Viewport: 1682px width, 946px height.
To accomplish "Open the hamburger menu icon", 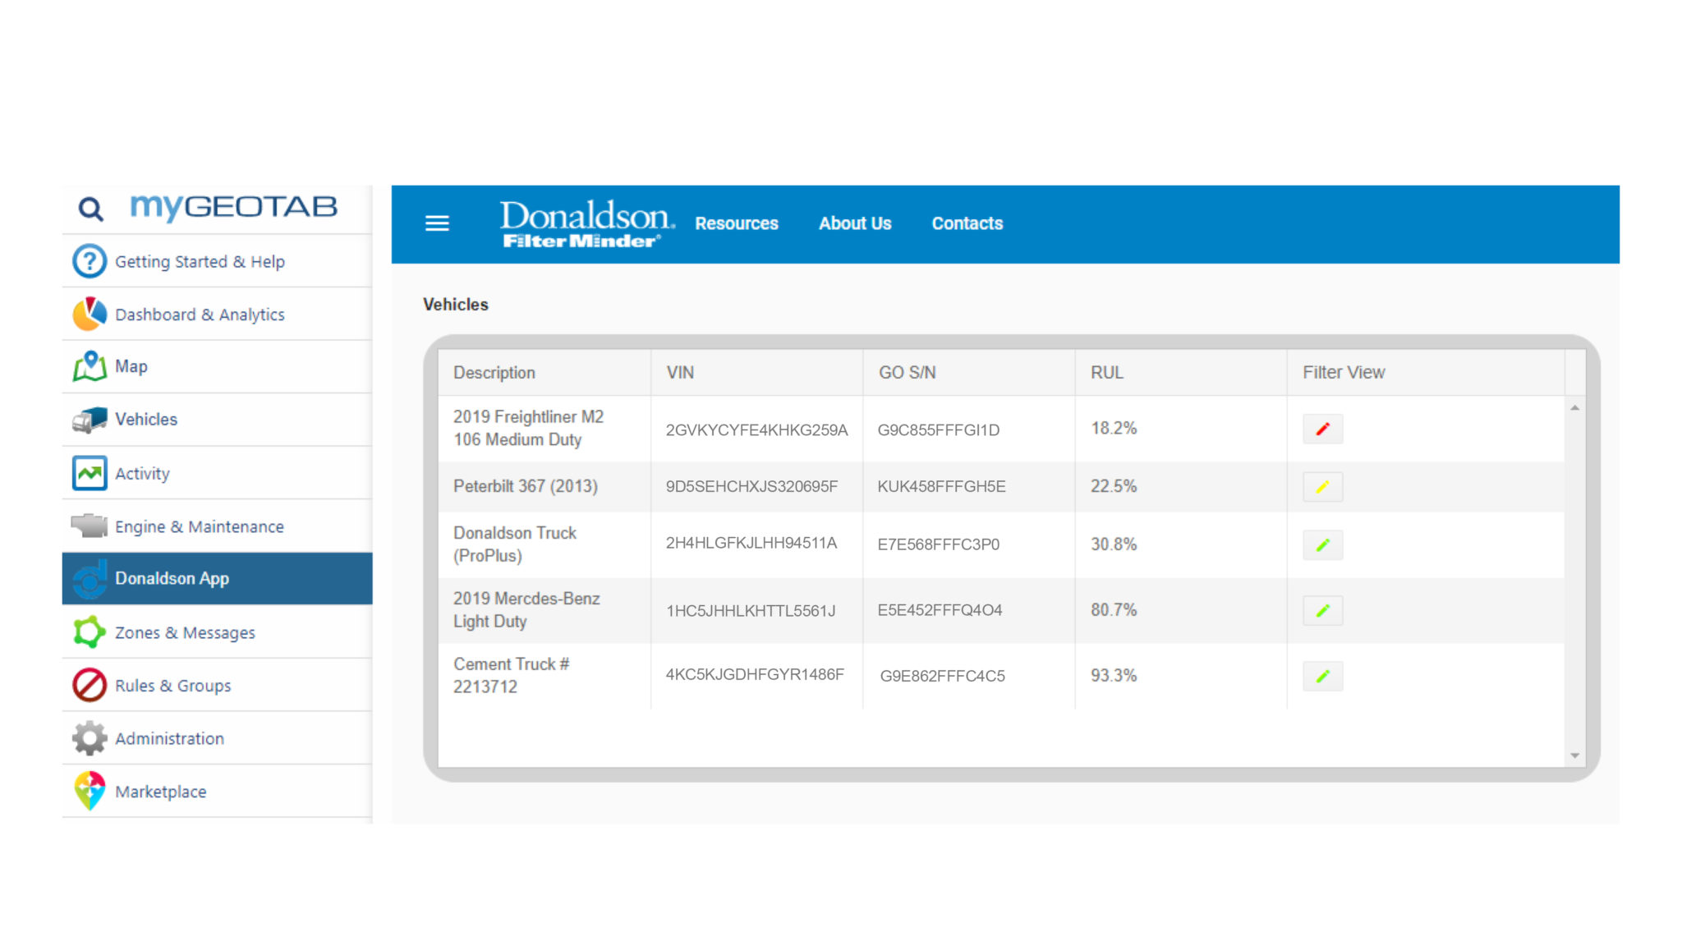I will click(x=437, y=223).
